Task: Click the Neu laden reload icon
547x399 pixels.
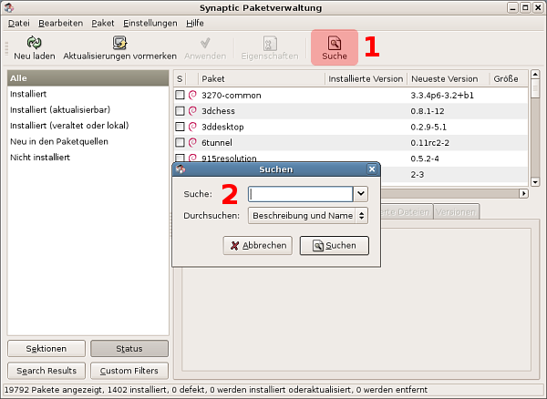Action: pyautogui.click(x=35, y=43)
